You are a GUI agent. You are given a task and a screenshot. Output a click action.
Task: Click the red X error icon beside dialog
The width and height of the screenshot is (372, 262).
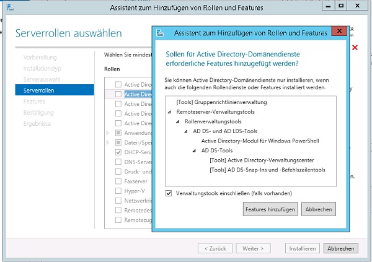click(x=355, y=48)
